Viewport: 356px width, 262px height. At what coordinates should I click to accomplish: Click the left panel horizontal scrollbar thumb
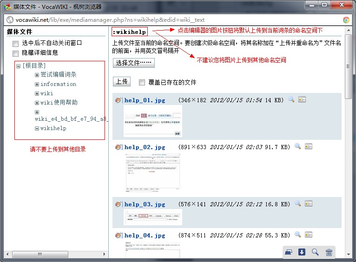(x=40, y=254)
